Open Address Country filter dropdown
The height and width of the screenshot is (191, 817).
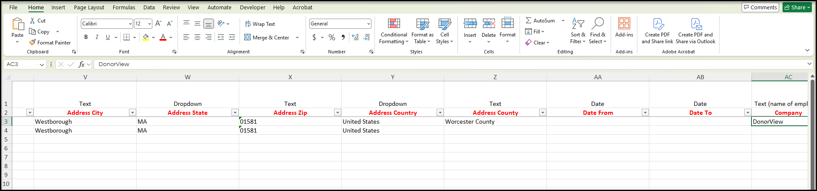point(440,113)
